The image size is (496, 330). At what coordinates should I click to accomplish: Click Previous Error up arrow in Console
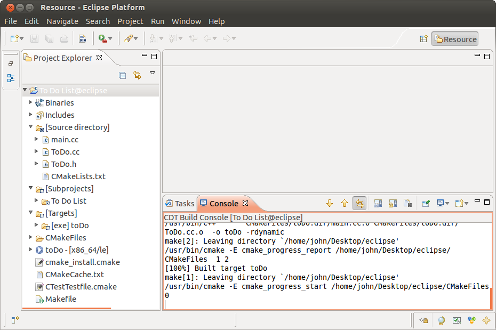click(x=345, y=203)
